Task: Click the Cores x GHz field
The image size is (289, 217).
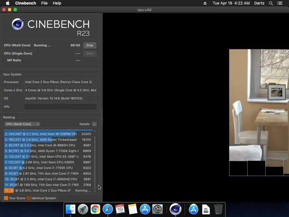Action: 60,90
